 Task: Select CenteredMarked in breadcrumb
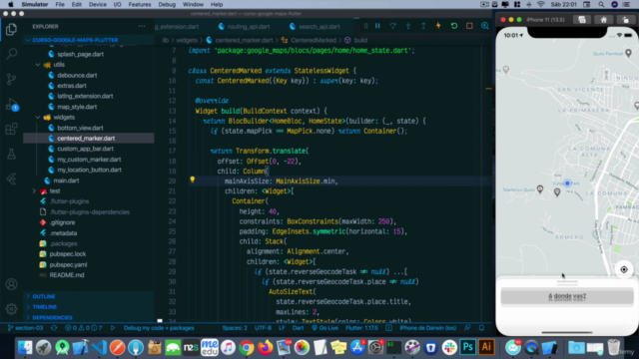[x=314, y=40]
